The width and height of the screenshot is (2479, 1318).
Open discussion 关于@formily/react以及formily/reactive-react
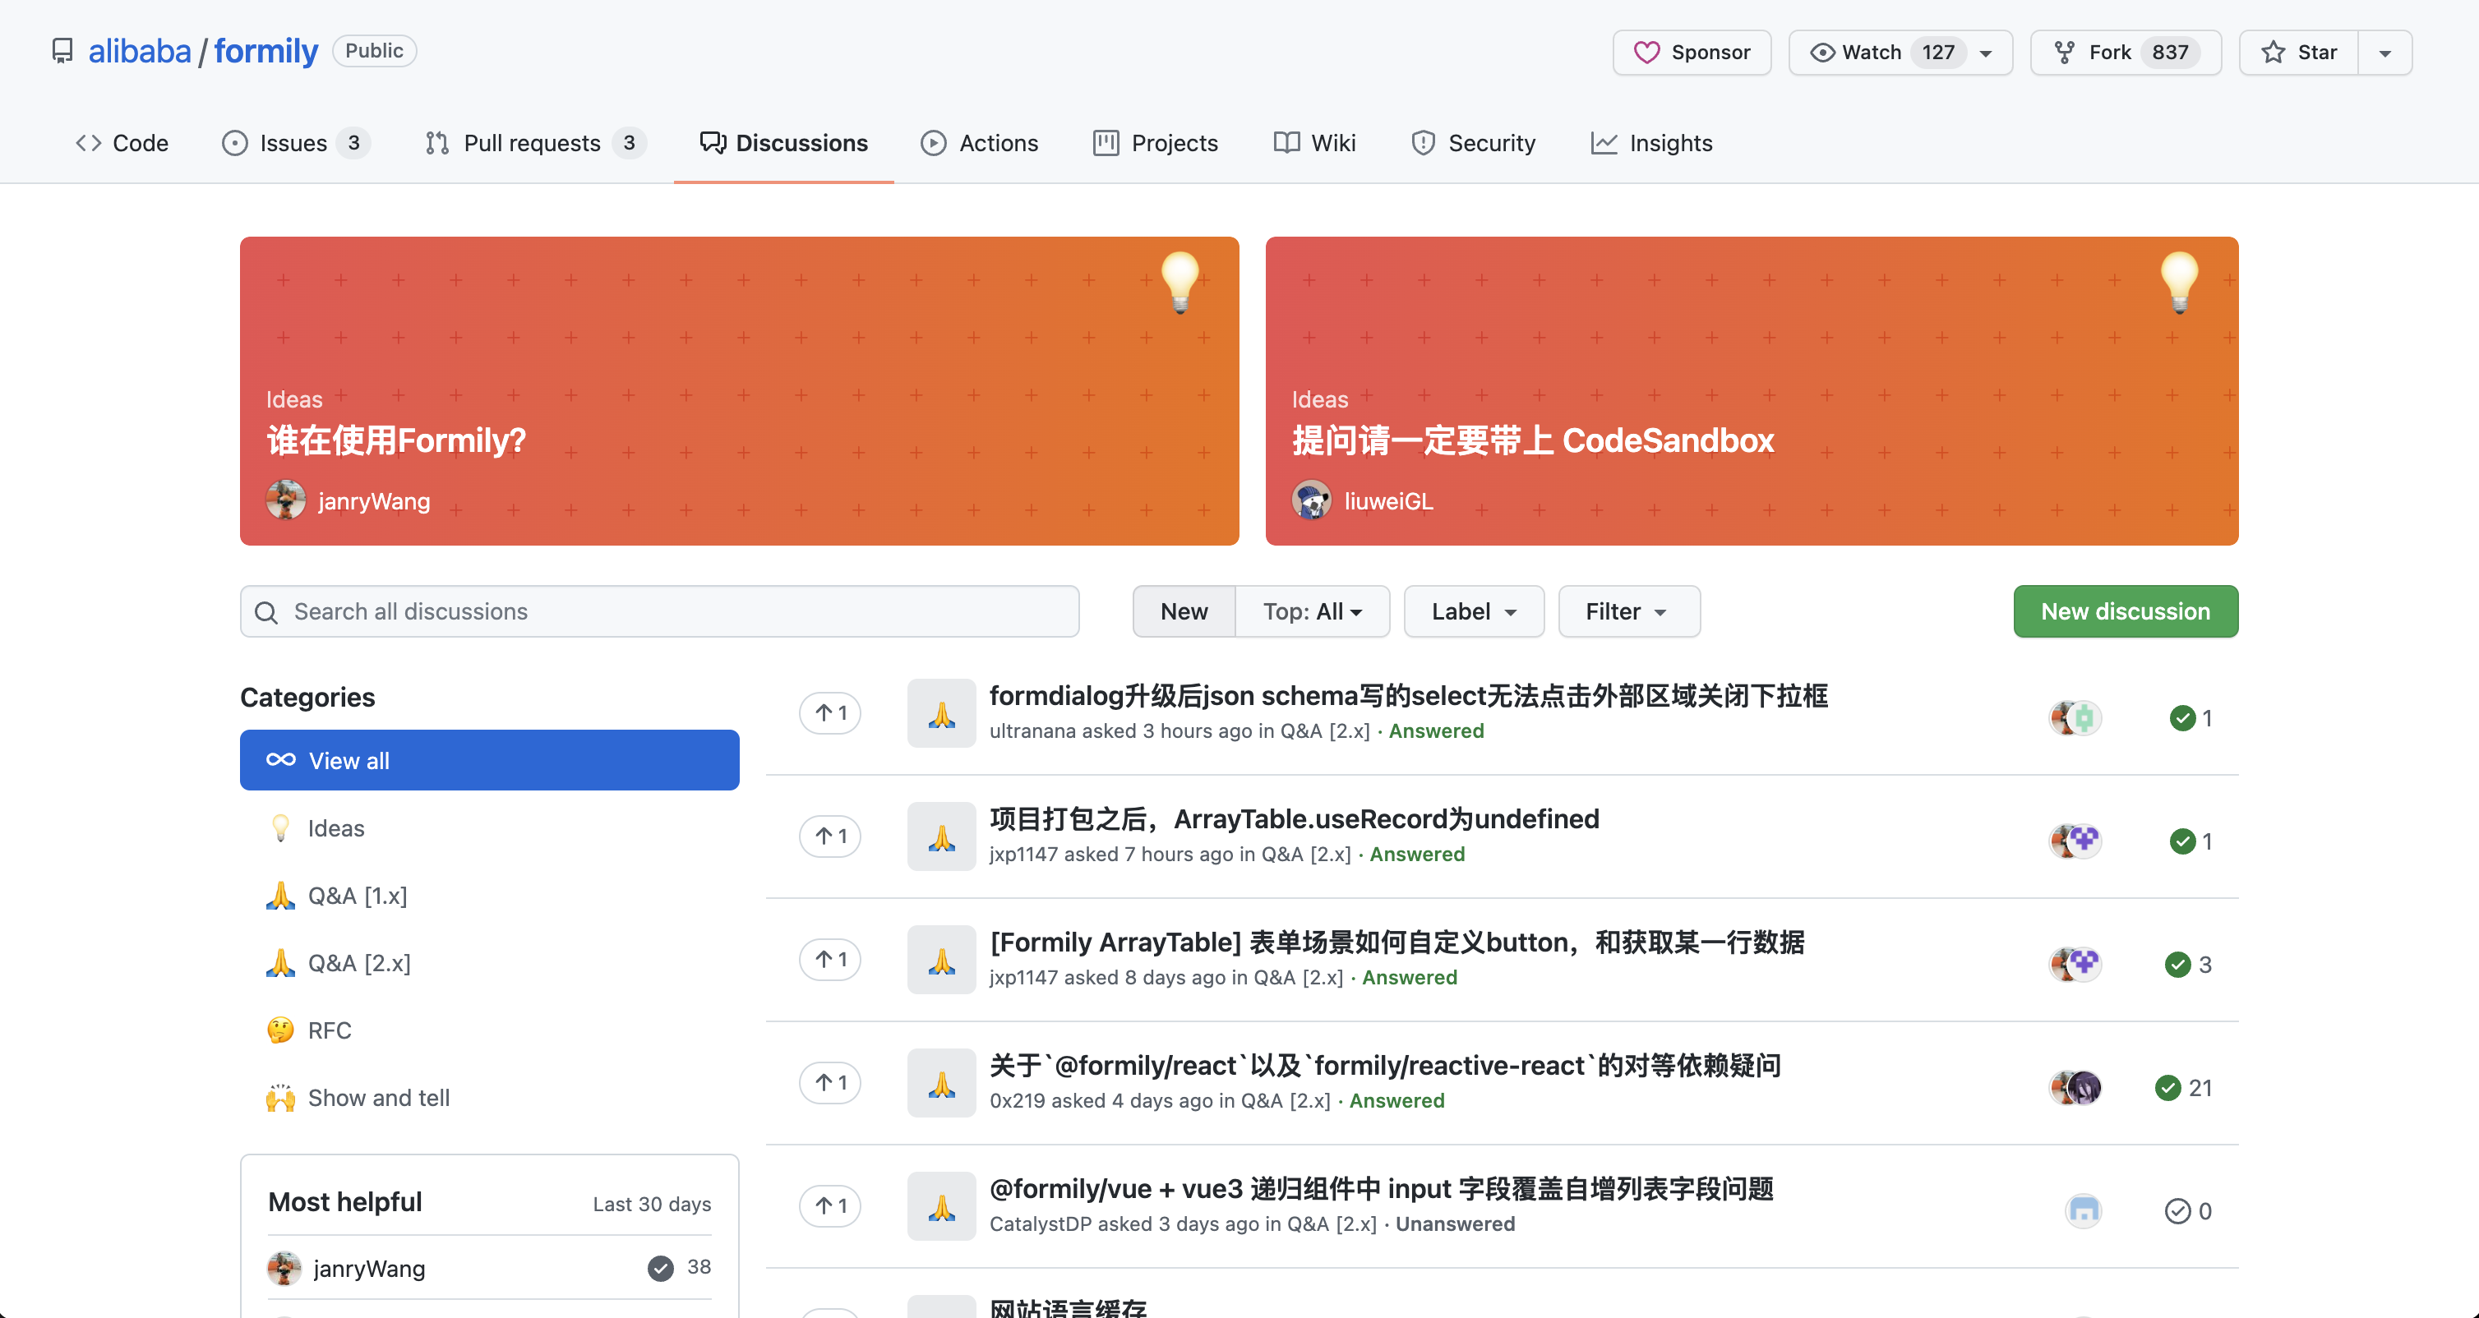(x=1386, y=1065)
